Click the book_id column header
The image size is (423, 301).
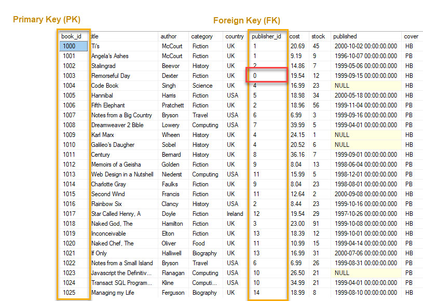[72, 36]
